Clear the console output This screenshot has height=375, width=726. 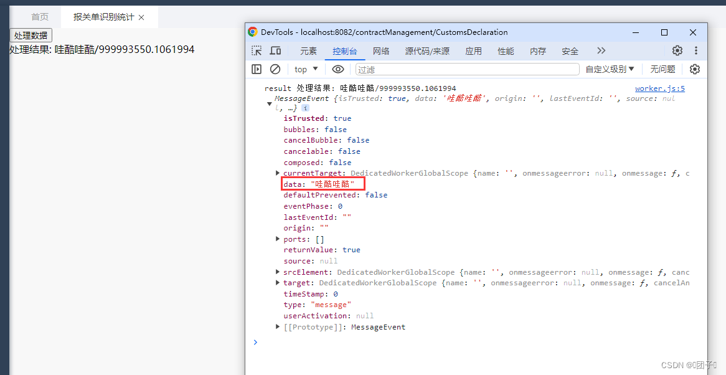275,69
